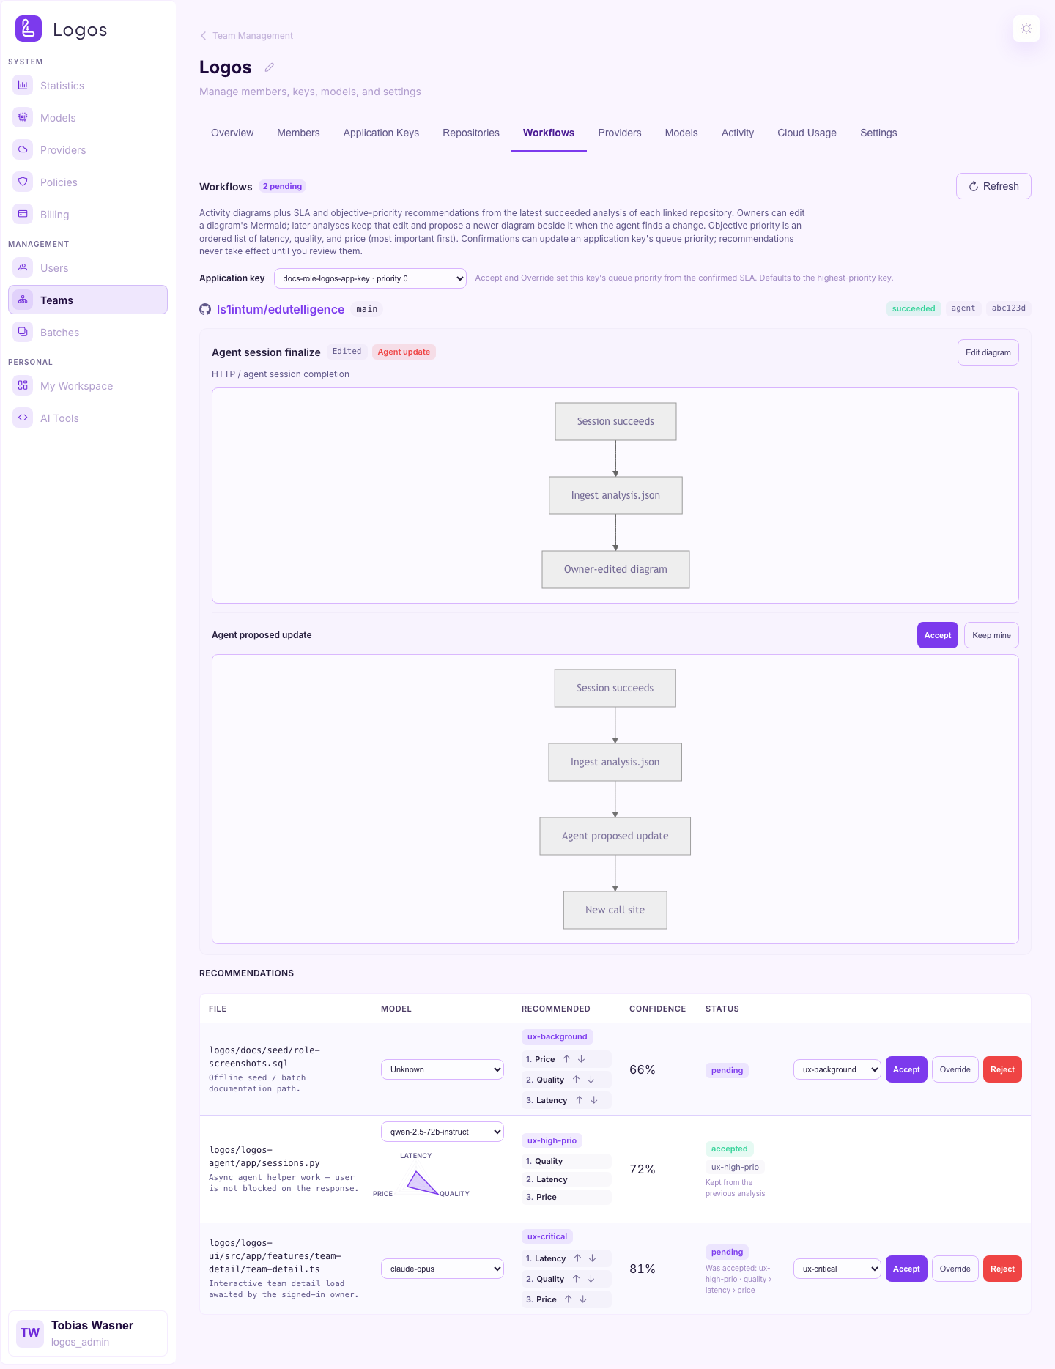1055x1369 pixels.
Task: Open the qwen-2.5-72b-instruct model dropdown
Action: (443, 1132)
